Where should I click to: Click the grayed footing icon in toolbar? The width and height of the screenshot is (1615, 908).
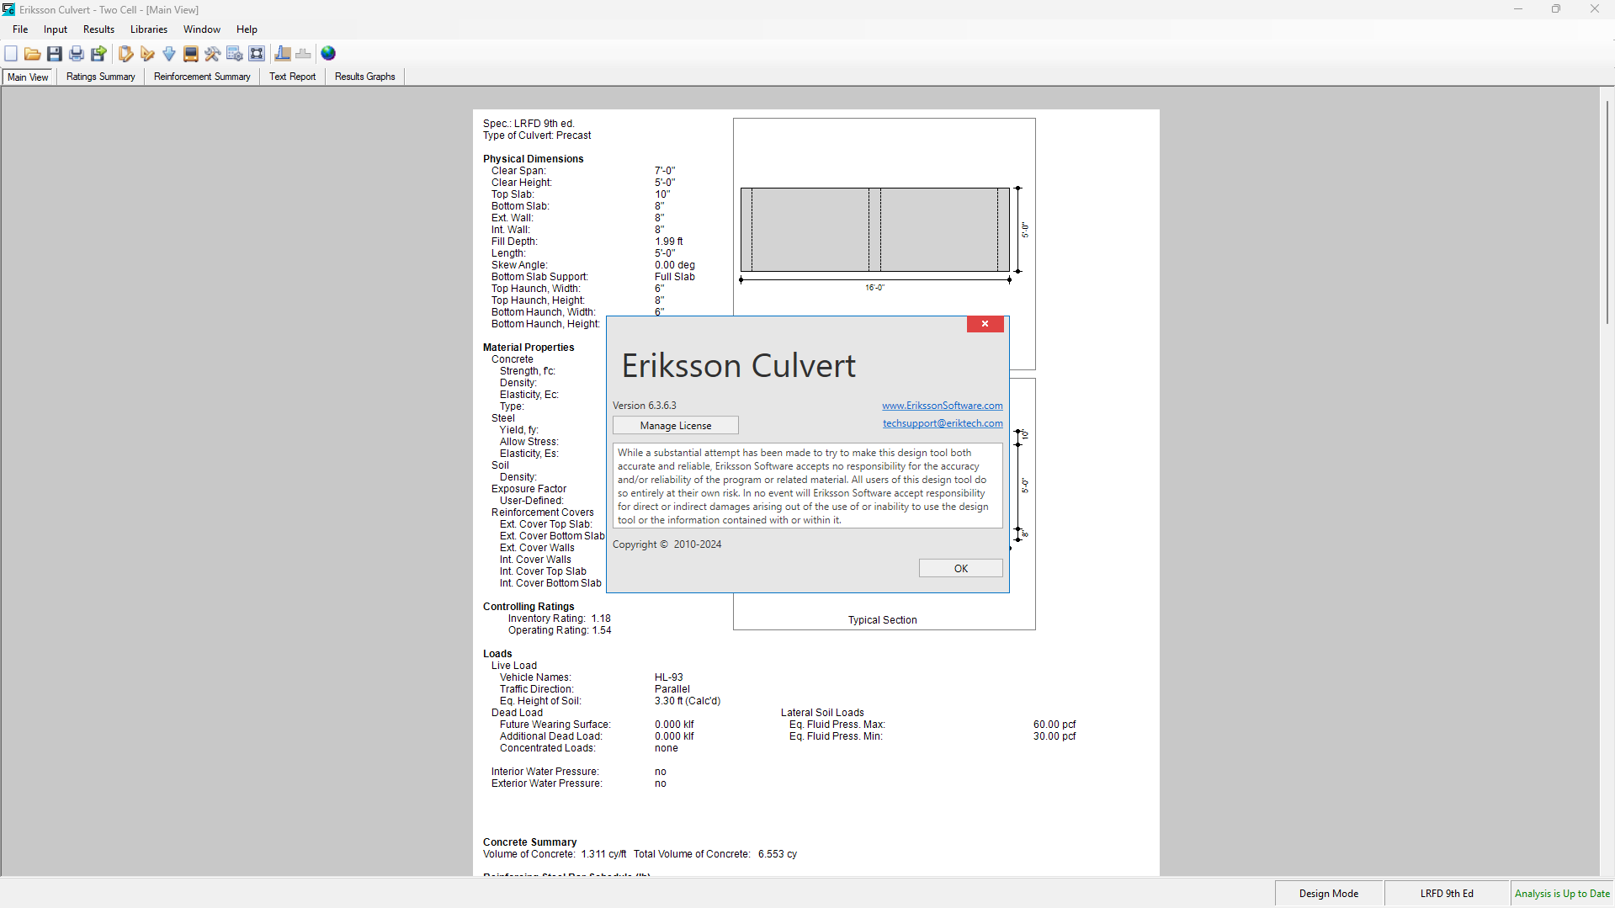[x=304, y=54]
